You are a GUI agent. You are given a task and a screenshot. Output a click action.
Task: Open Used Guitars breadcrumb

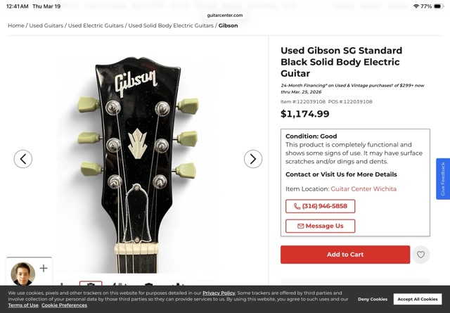tap(46, 26)
